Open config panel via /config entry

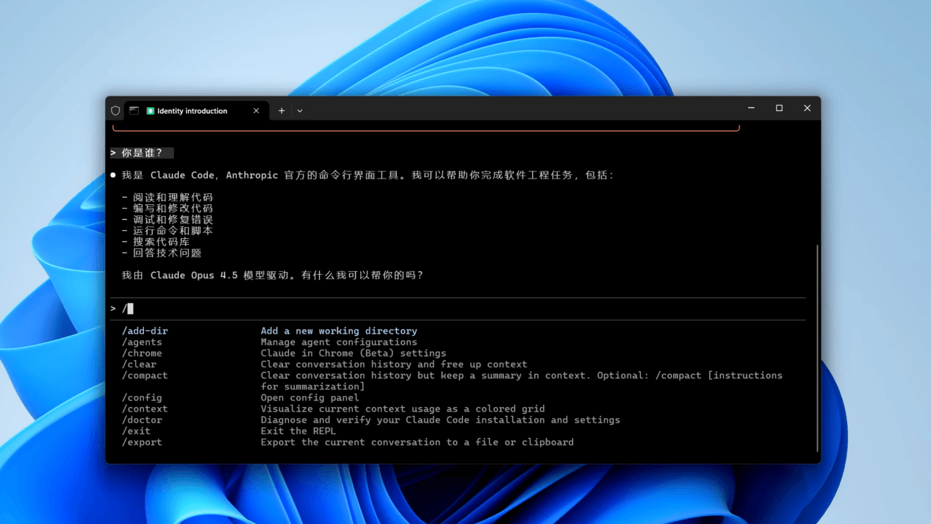pyautogui.click(x=142, y=398)
